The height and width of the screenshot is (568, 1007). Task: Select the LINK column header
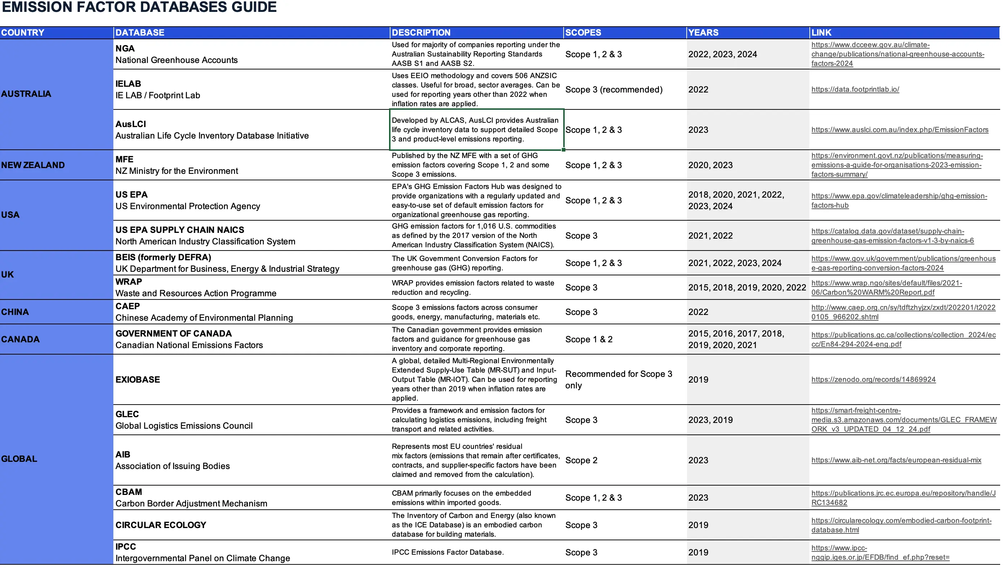[904, 32]
